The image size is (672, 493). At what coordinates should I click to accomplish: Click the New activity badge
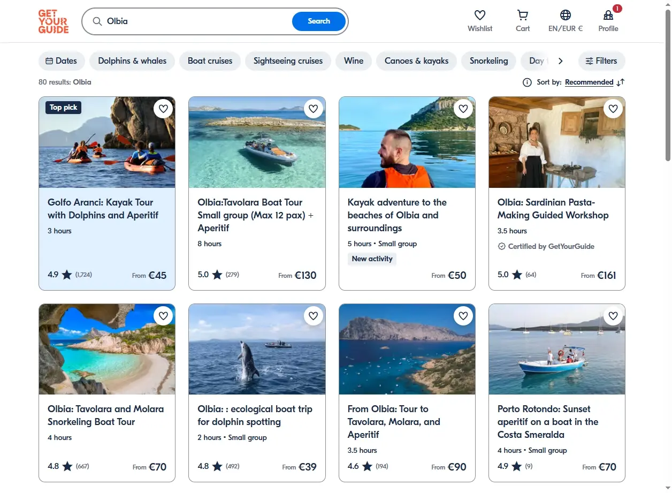(372, 259)
